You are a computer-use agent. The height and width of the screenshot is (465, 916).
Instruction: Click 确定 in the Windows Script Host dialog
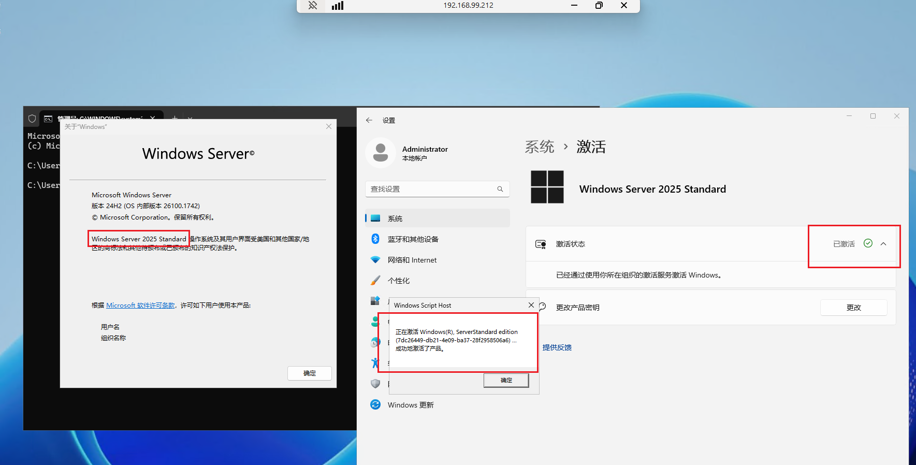click(x=506, y=380)
